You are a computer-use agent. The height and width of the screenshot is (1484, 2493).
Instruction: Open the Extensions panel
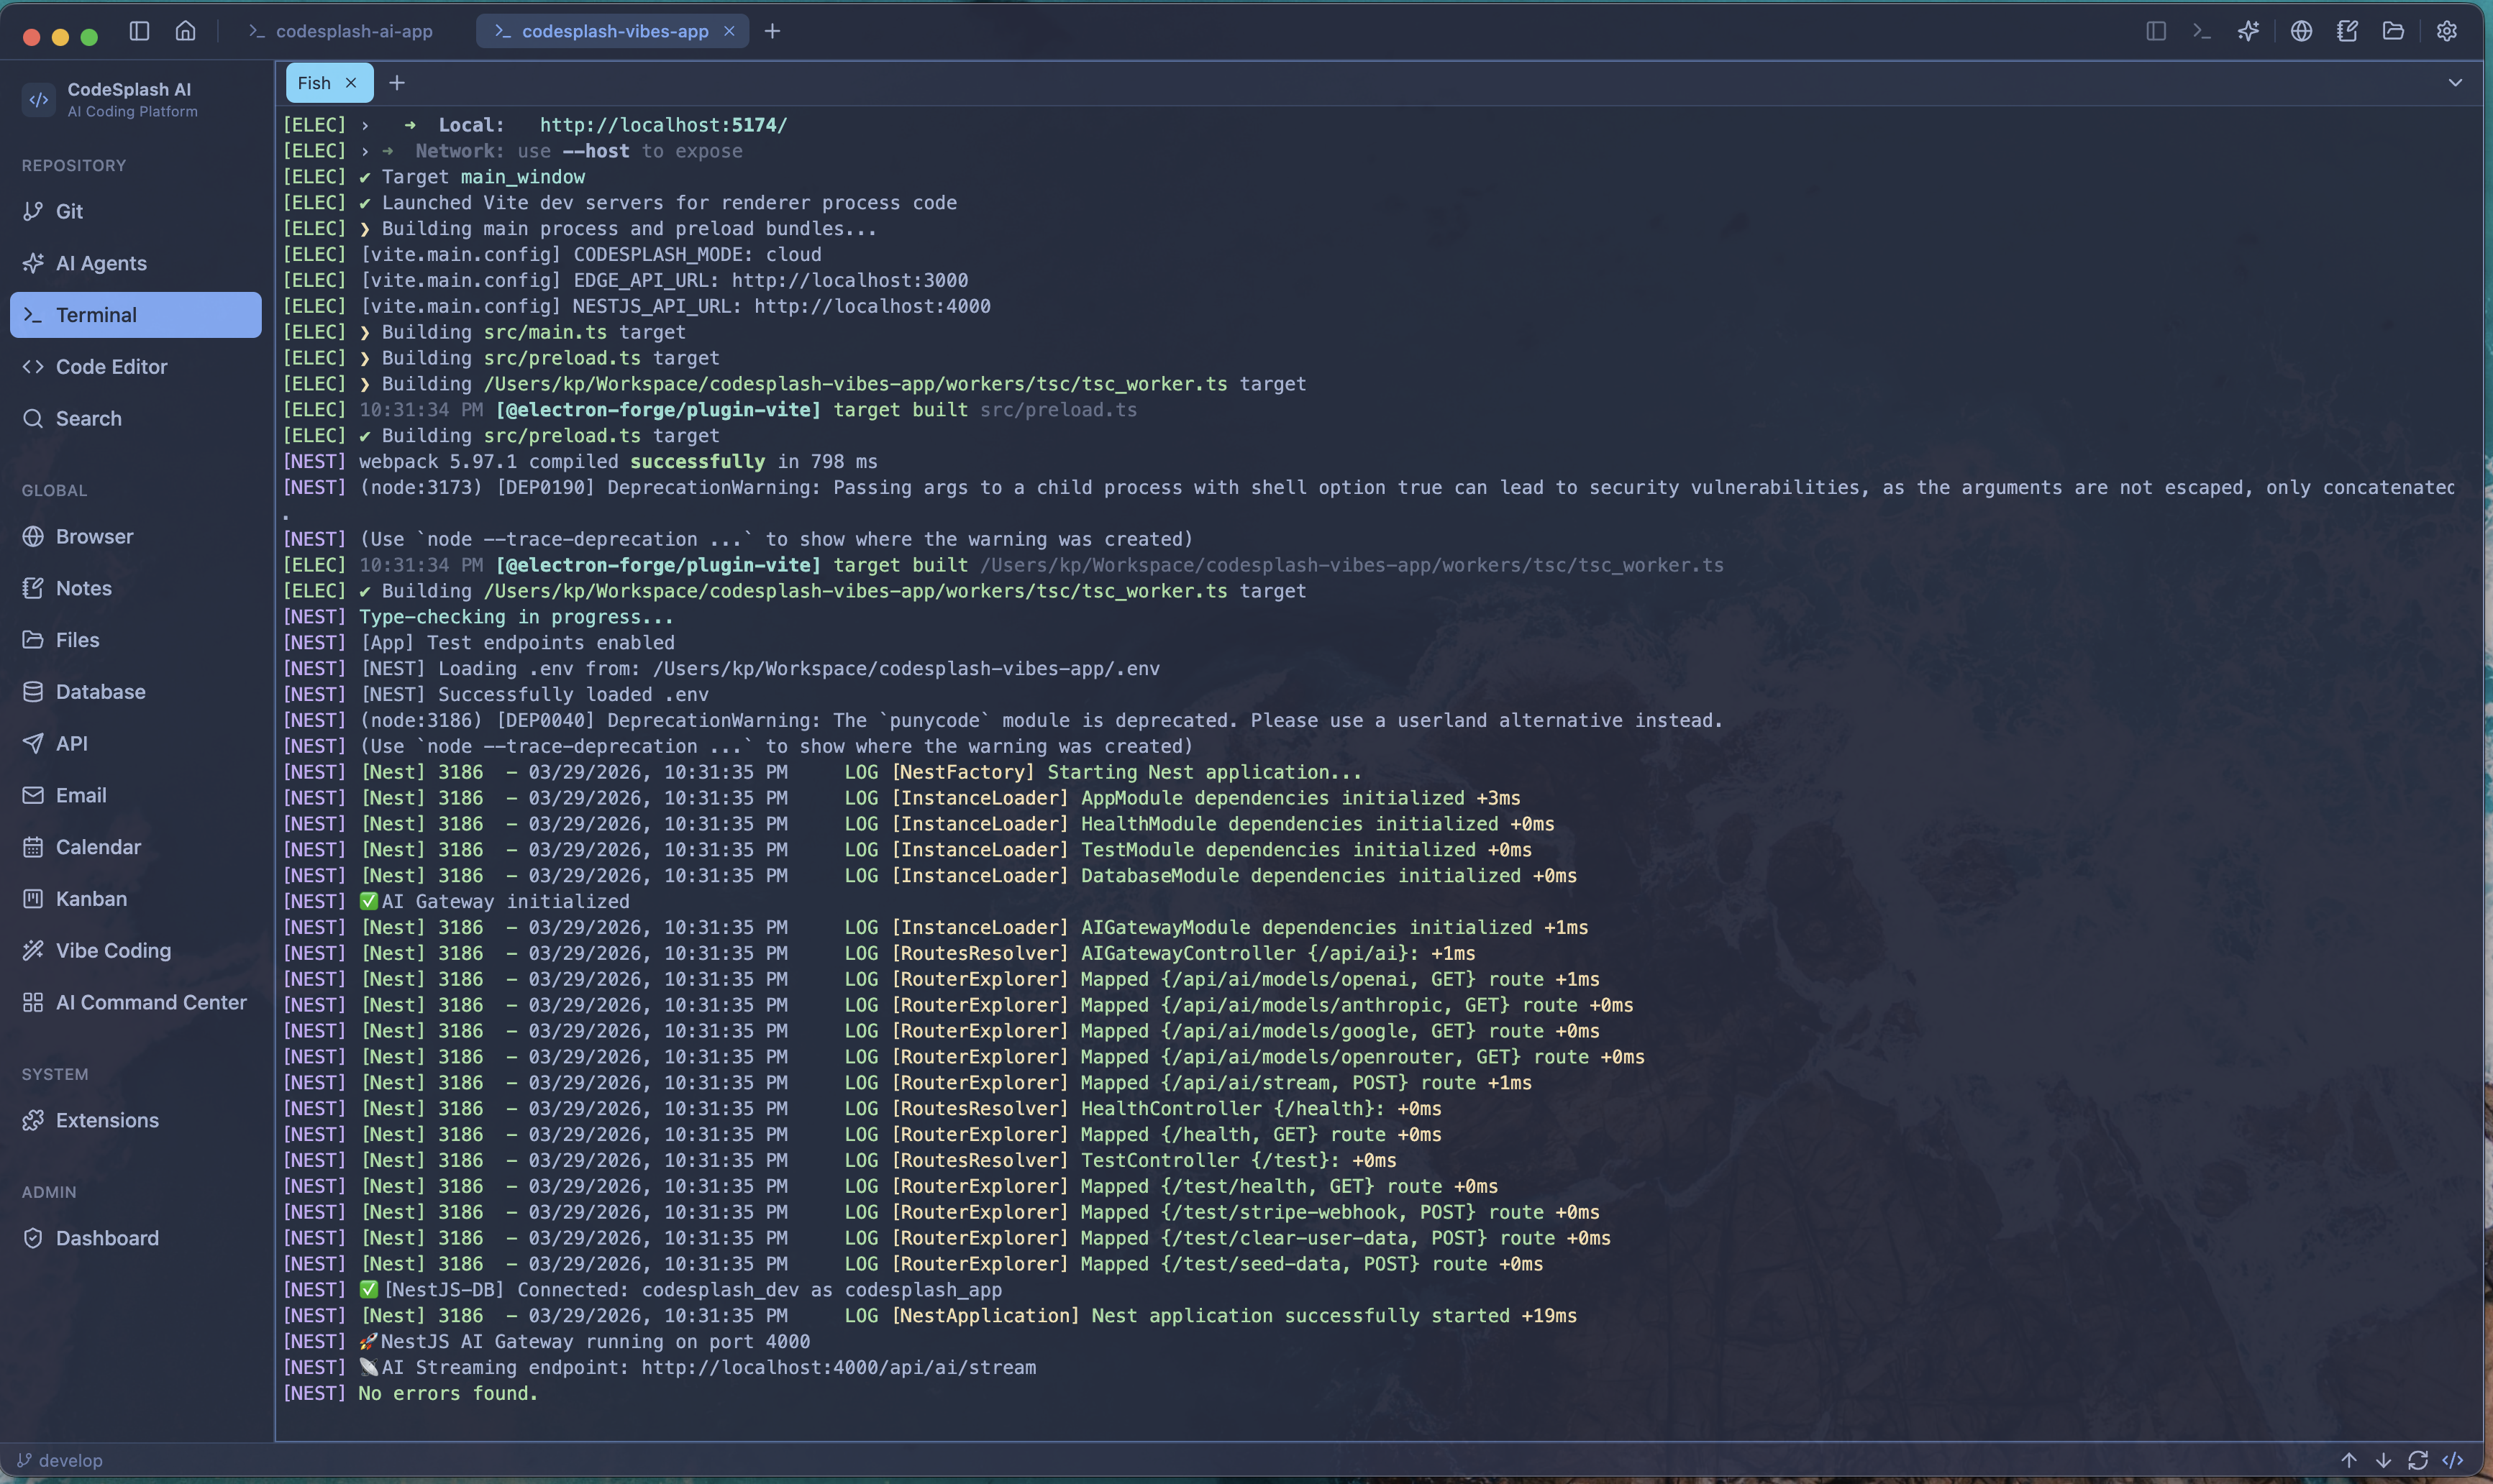pyautogui.click(x=106, y=1120)
